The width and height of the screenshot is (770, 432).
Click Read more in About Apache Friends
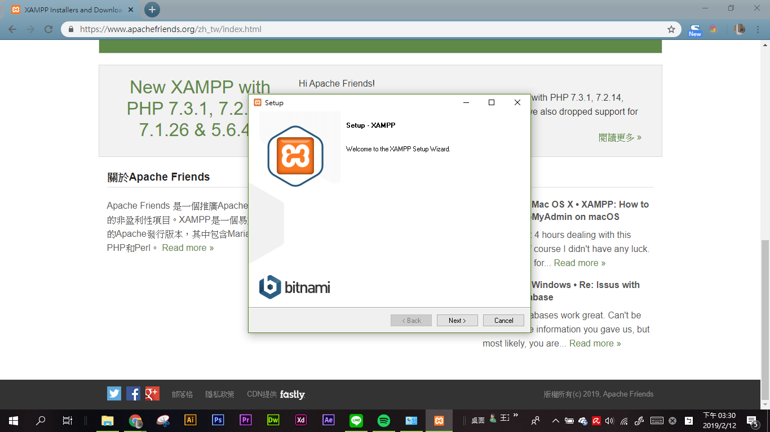(188, 247)
